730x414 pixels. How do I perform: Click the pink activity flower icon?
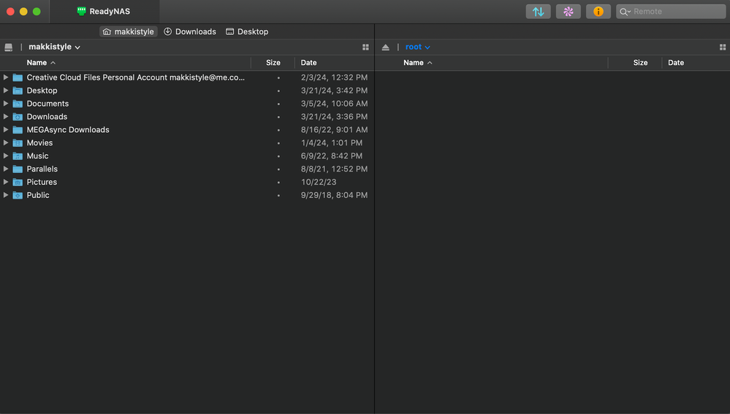(x=568, y=12)
